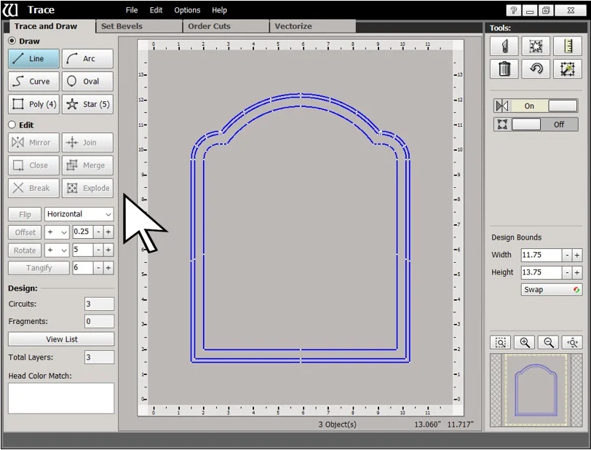Click the Join edit tool
The width and height of the screenshot is (591, 450).
pyautogui.click(x=87, y=142)
